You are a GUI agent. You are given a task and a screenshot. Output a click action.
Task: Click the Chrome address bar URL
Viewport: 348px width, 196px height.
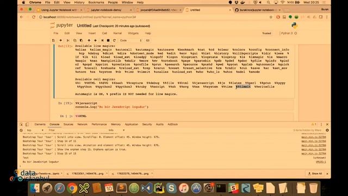coord(90,17)
